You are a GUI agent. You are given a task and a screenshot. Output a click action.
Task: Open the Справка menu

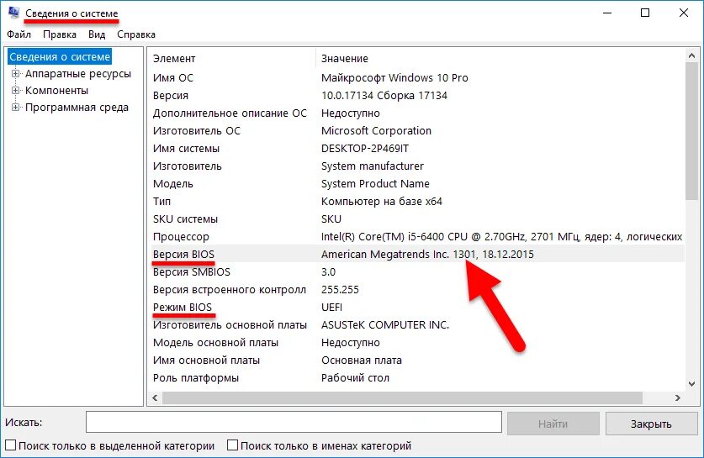(136, 34)
